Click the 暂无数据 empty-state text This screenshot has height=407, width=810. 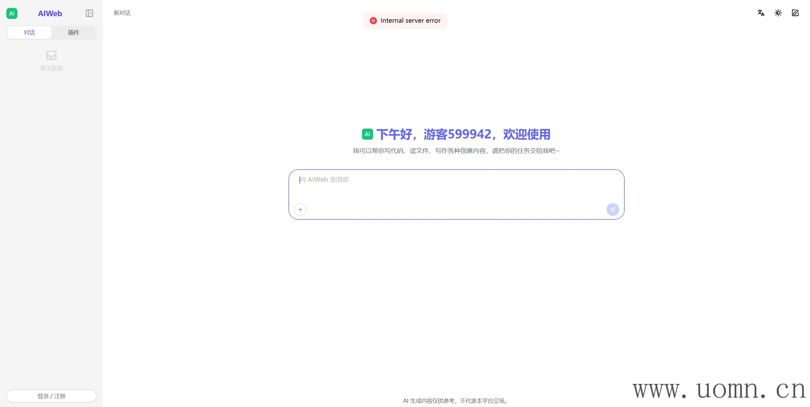[51, 68]
